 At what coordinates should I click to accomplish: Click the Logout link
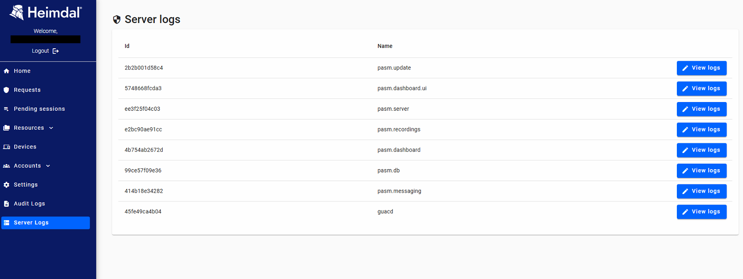click(40, 51)
